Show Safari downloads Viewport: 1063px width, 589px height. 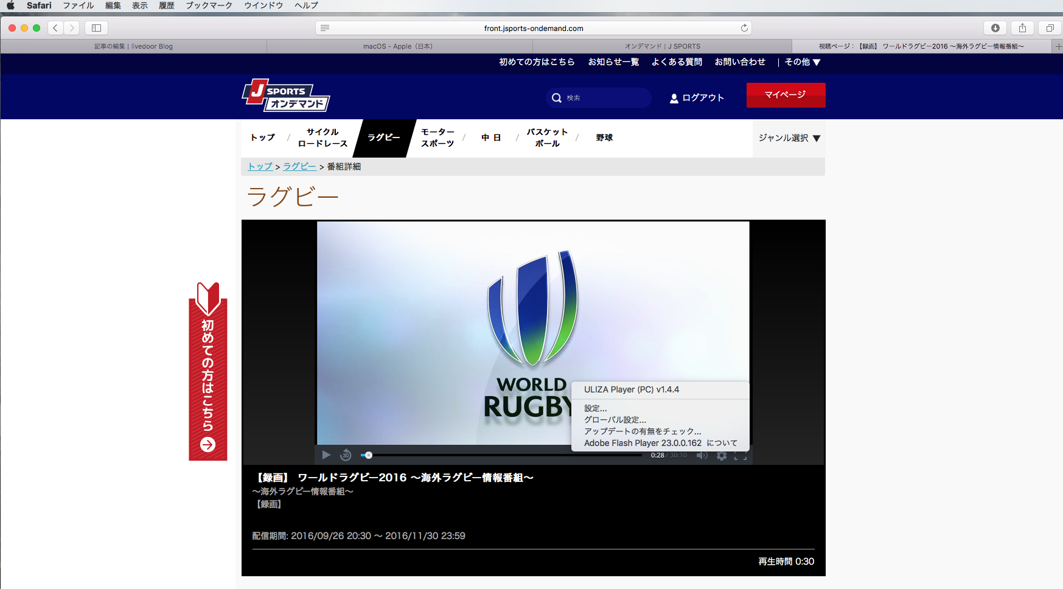(x=995, y=28)
